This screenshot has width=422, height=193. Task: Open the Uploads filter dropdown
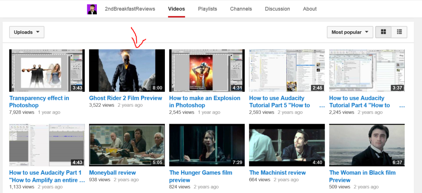click(x=27, y=32)
